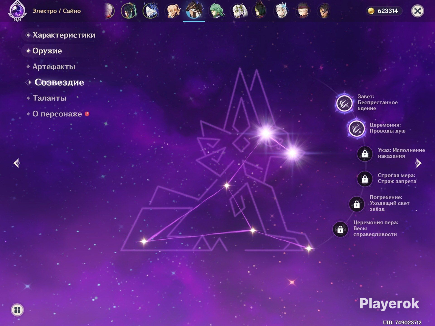The image size is (435, 326).
Task: Open the О персонаже section
Action: (x=58, y=114)
